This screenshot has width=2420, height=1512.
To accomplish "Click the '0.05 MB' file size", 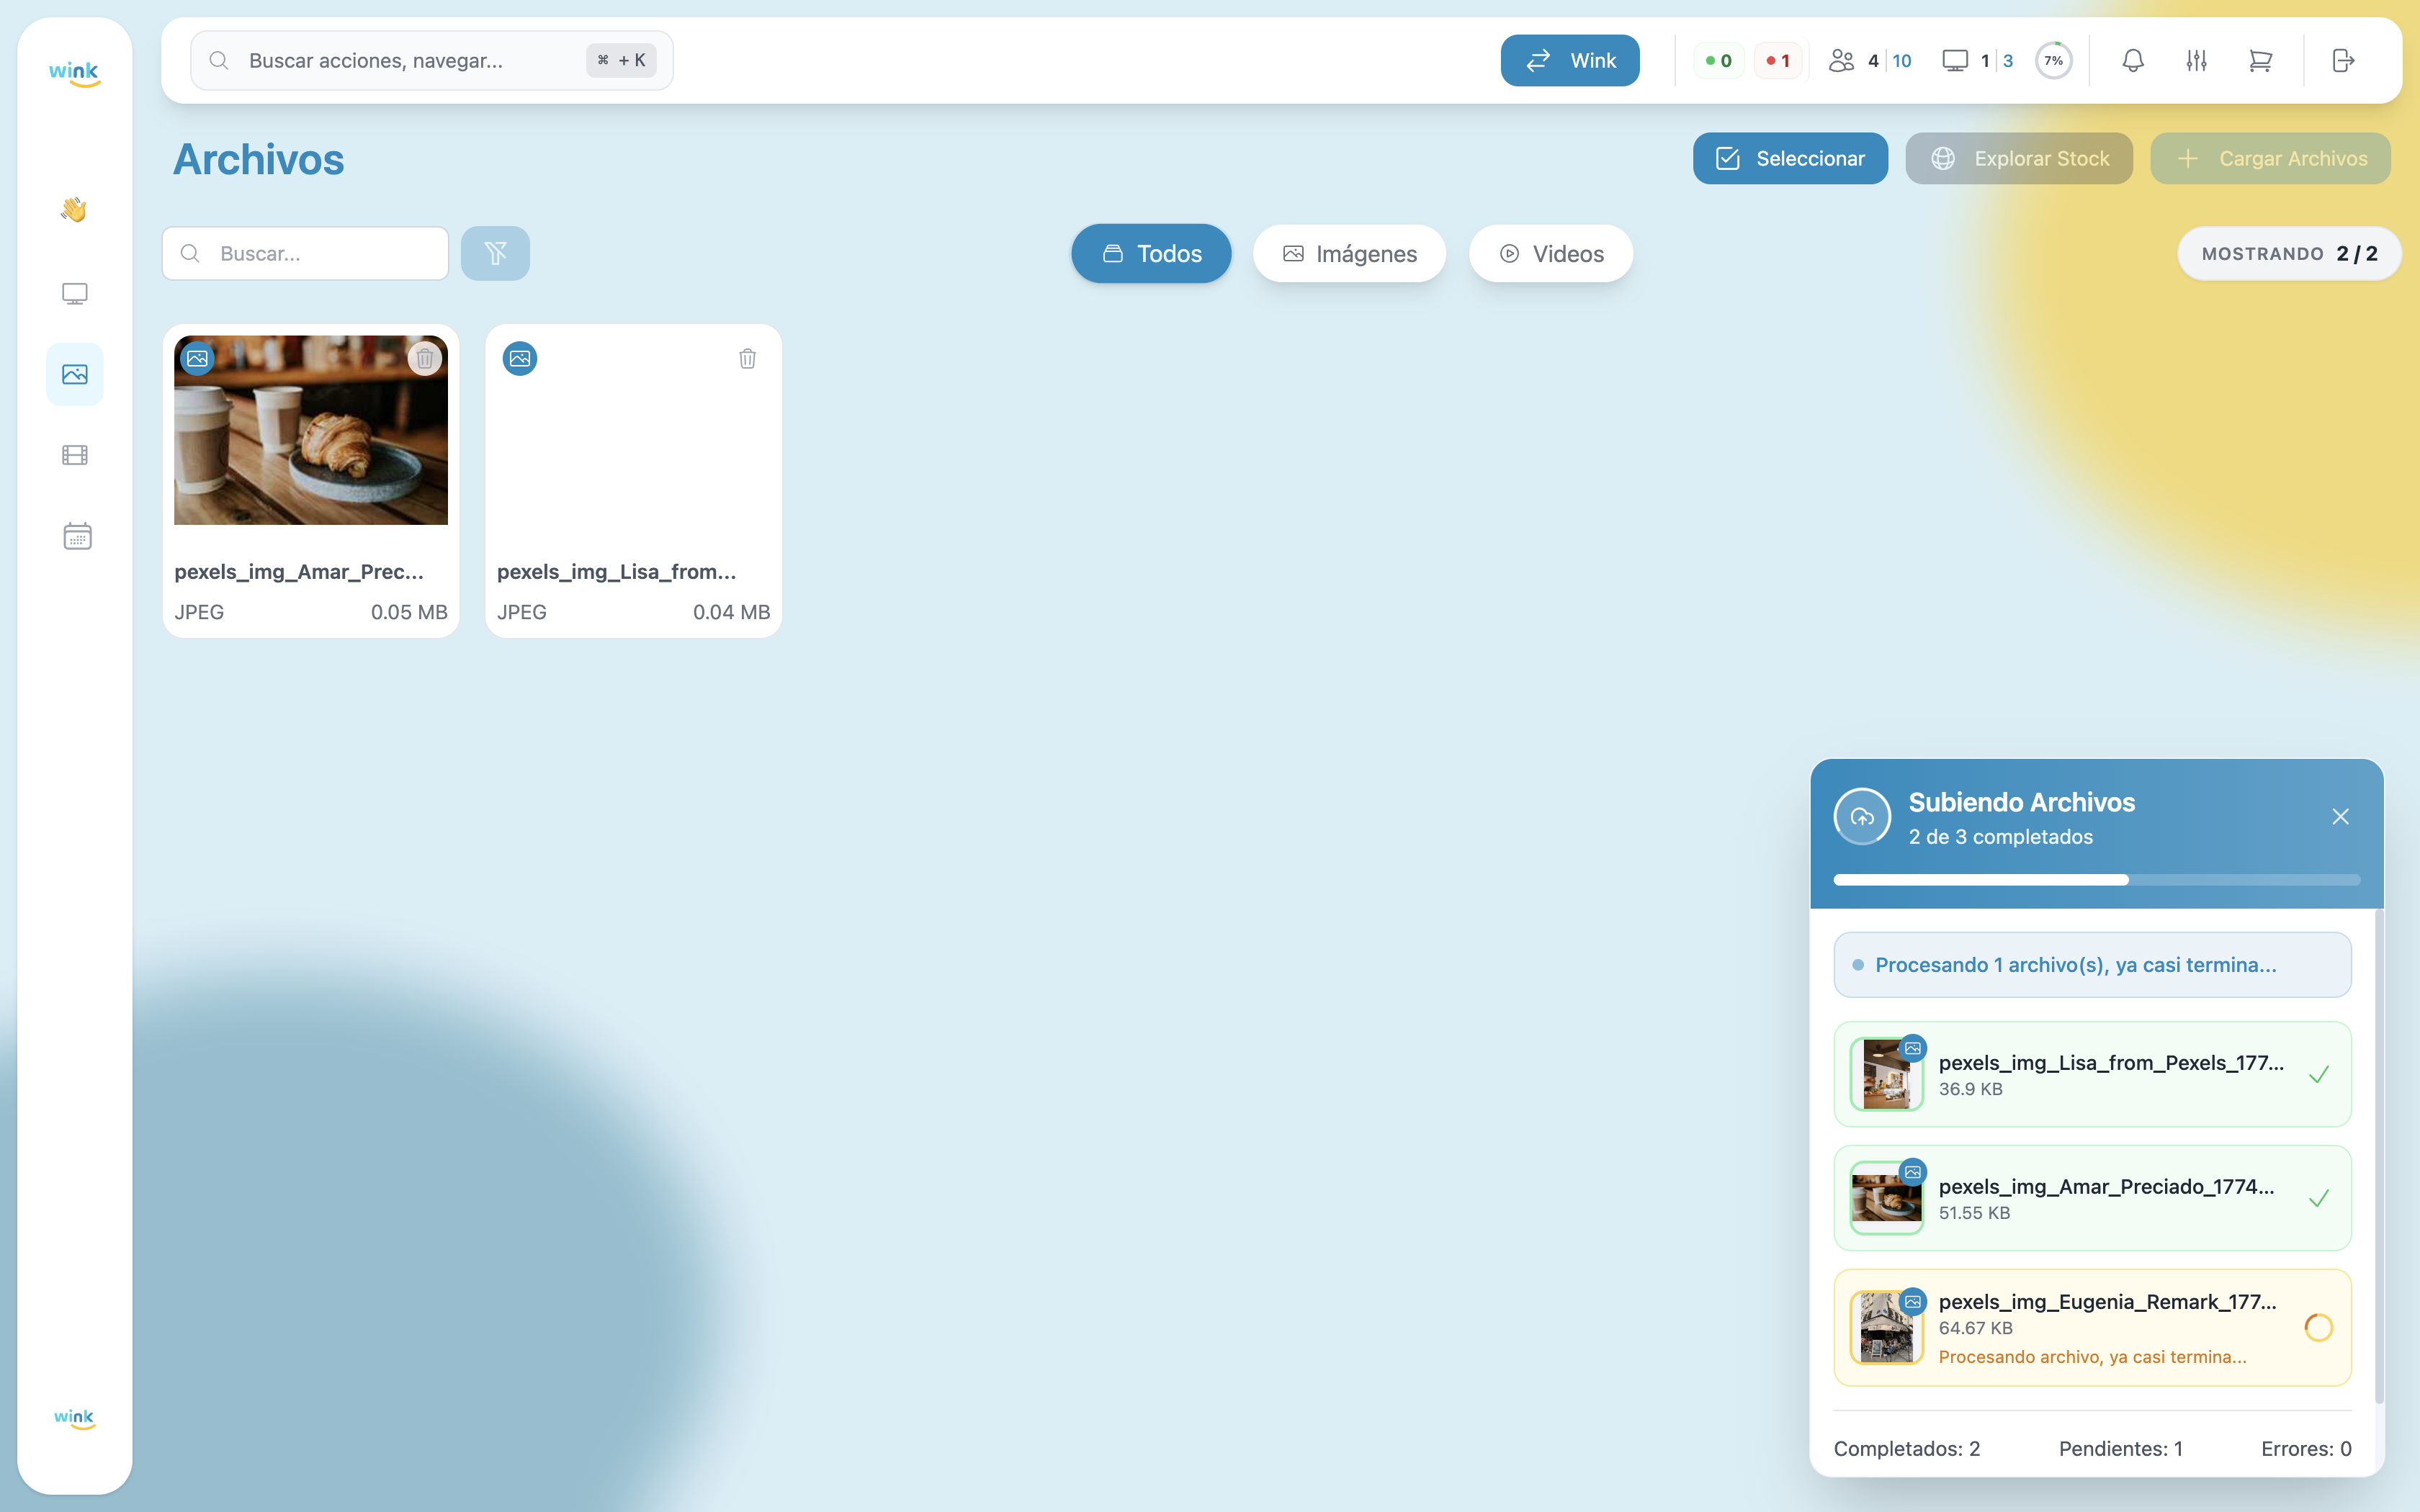I will click(409, 612).
